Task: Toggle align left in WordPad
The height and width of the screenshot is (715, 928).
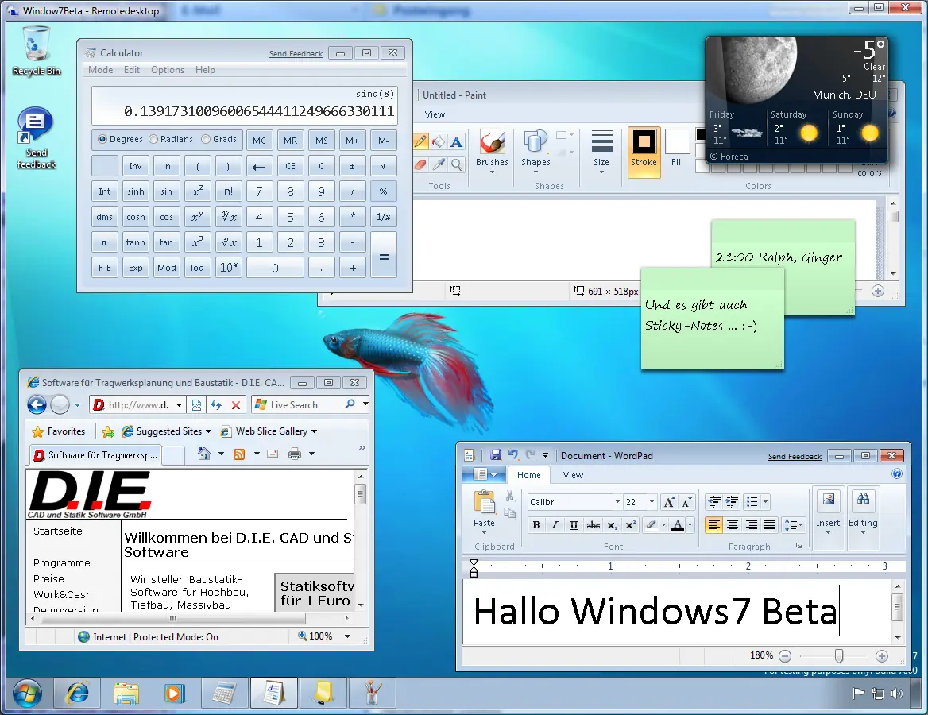Action: click(713, 525)
